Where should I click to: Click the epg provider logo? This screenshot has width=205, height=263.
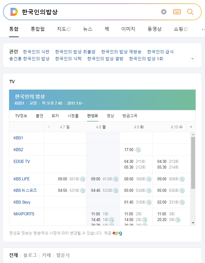pyautogui.click(x=117, y=233)
